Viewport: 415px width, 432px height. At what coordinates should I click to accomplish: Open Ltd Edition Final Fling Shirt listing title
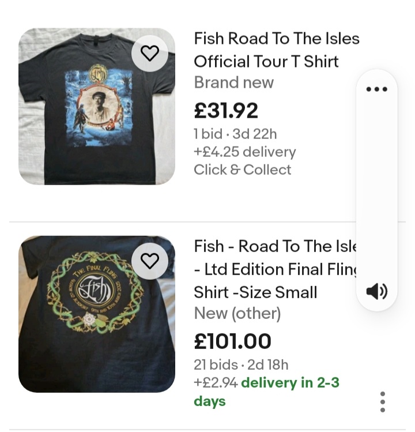click(276, 269)
